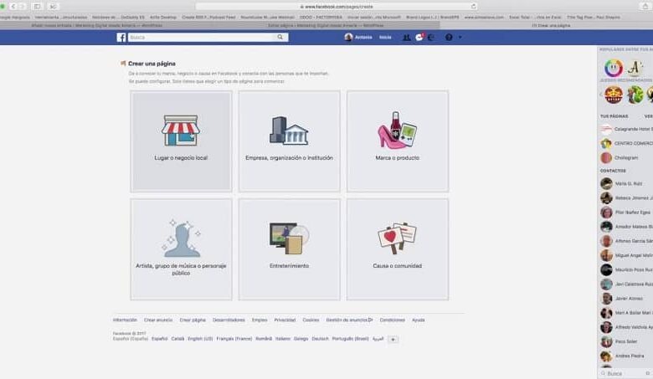The height and width of the screenshot is (379, 653).
Task: Toggle Safari sidebar button
Action: [x=37, y=6]
